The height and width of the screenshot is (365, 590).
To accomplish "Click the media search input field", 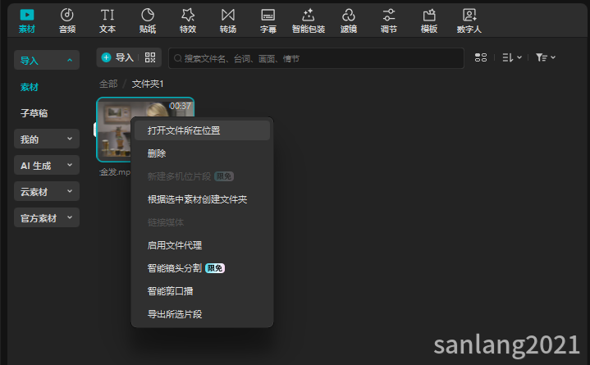I will pos(316,58).
